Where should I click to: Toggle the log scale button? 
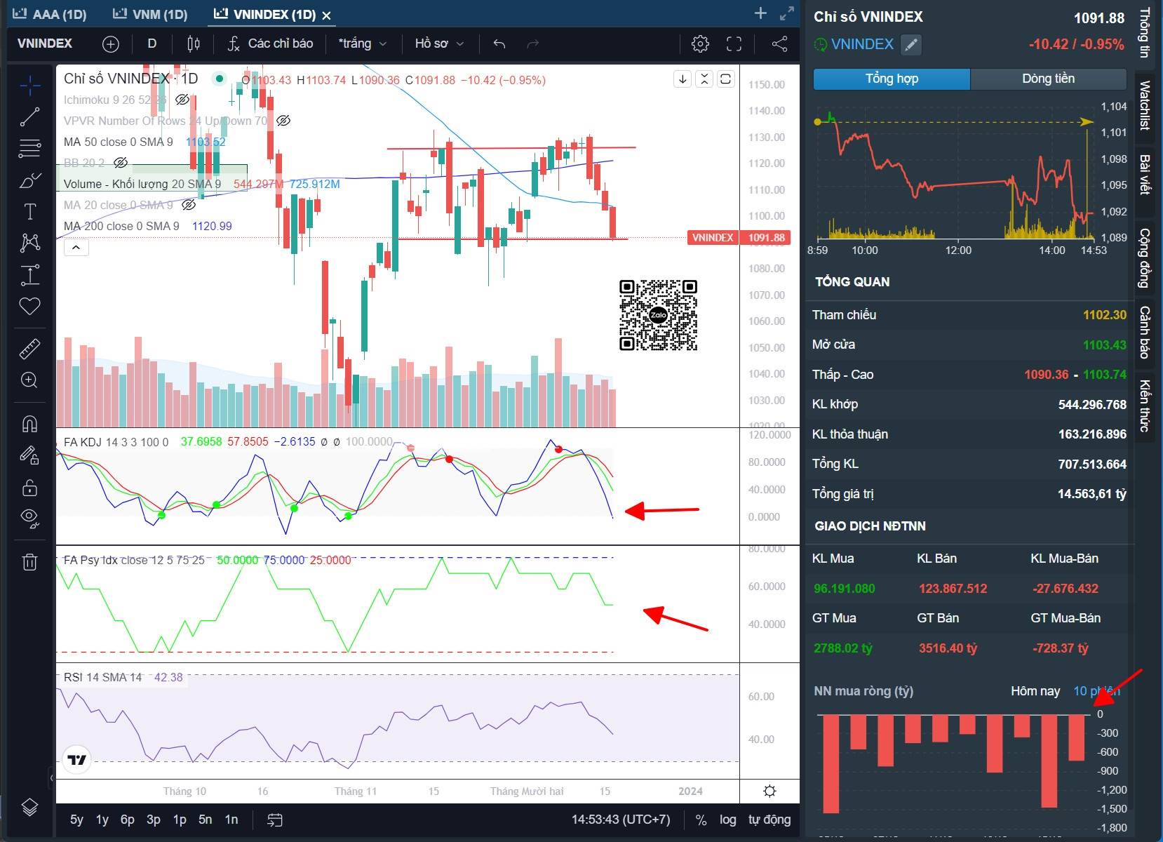click(x=728, y=820)
